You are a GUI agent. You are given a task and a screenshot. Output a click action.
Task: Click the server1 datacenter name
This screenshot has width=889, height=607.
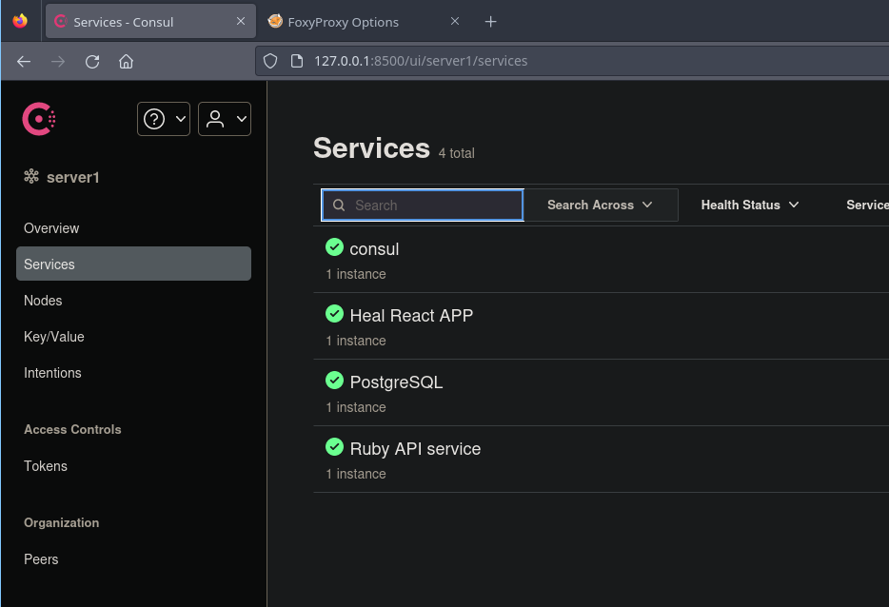[72, 177]
